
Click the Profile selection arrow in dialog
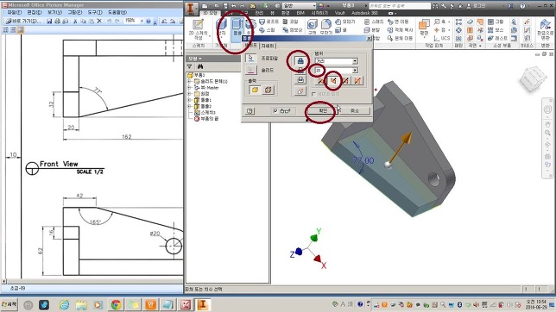point(250,58)
